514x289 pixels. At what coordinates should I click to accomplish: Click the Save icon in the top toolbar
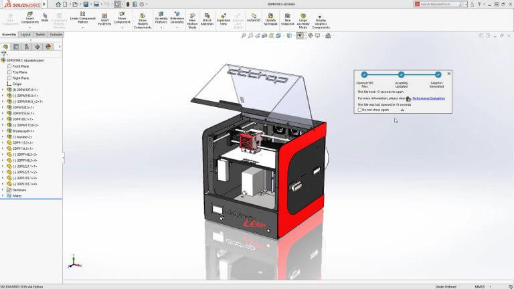coord(86,4)
